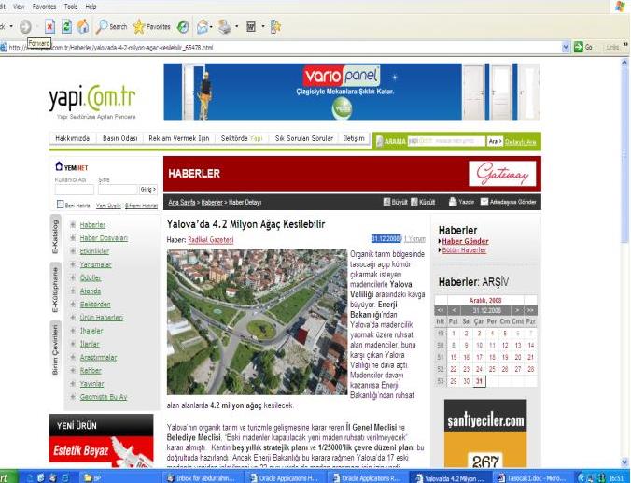Open Radikal Gazetesi source link
Viewport: 631px width, 483px height.
point(210,240)
